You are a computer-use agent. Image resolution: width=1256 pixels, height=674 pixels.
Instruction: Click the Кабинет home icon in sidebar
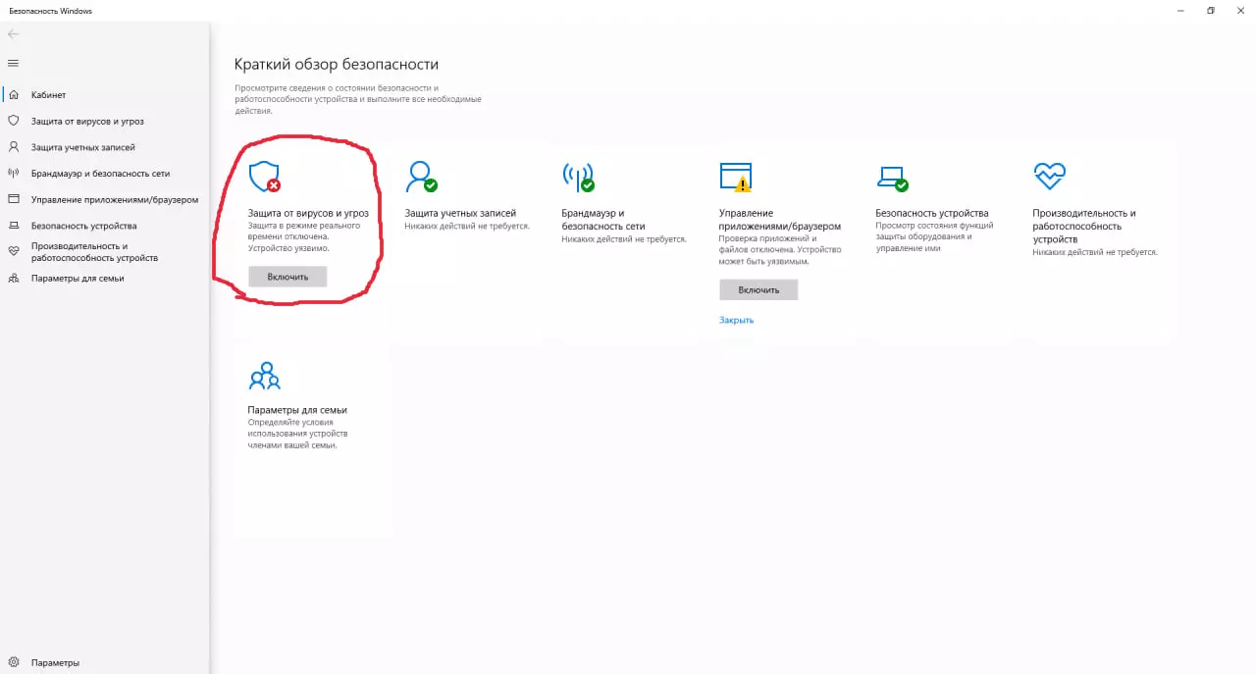14,95
